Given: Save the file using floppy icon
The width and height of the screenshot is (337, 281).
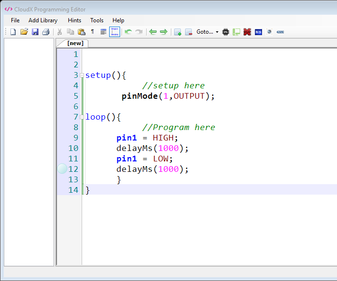Looking at the screenshot, I should pyautogui.click(x=35, y=32).
